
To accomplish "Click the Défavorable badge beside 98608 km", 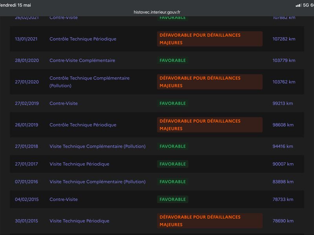I will 210,125.
